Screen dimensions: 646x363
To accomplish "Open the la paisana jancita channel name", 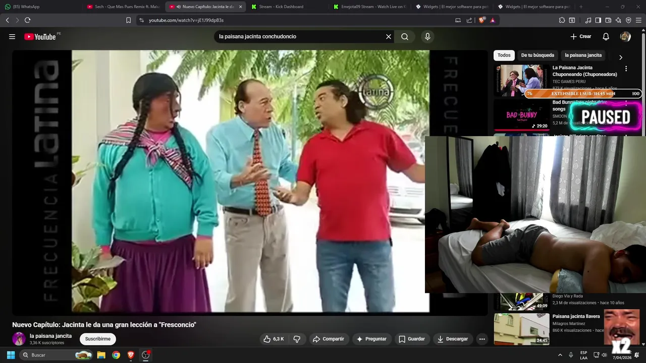I will click(50, 336).
